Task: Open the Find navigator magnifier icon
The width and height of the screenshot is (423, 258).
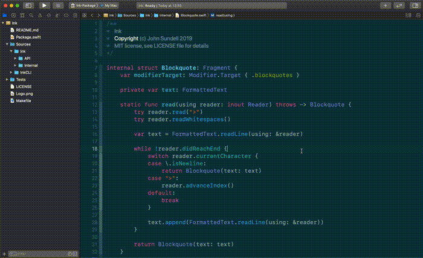Action: [31, 15]
